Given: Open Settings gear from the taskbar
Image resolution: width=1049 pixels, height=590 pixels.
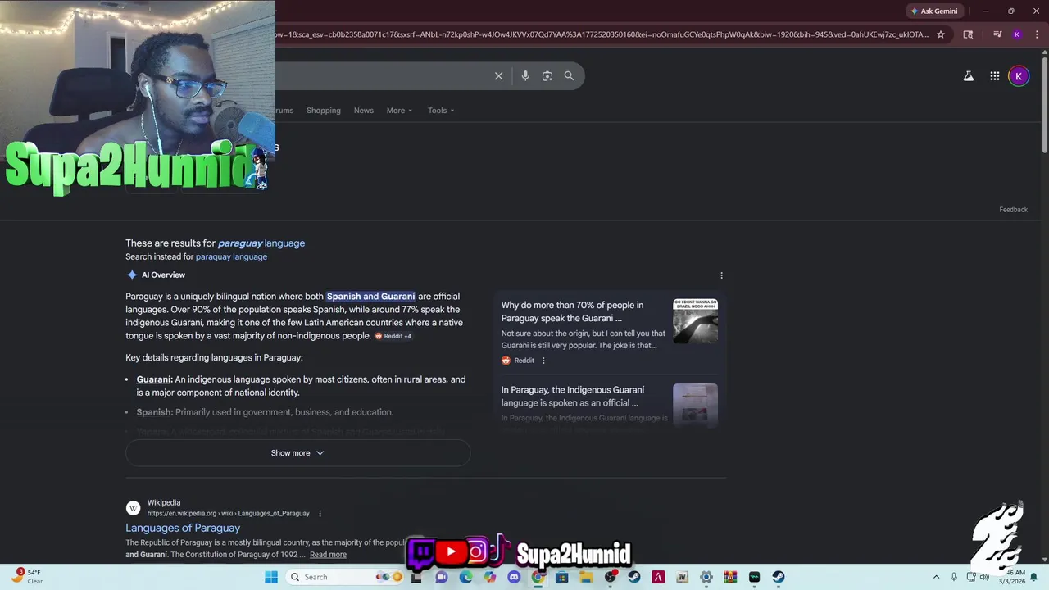Looking at the screenshot, I should [706, 577].
